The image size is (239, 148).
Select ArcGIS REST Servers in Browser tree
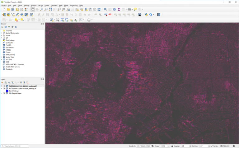(13, 67)
